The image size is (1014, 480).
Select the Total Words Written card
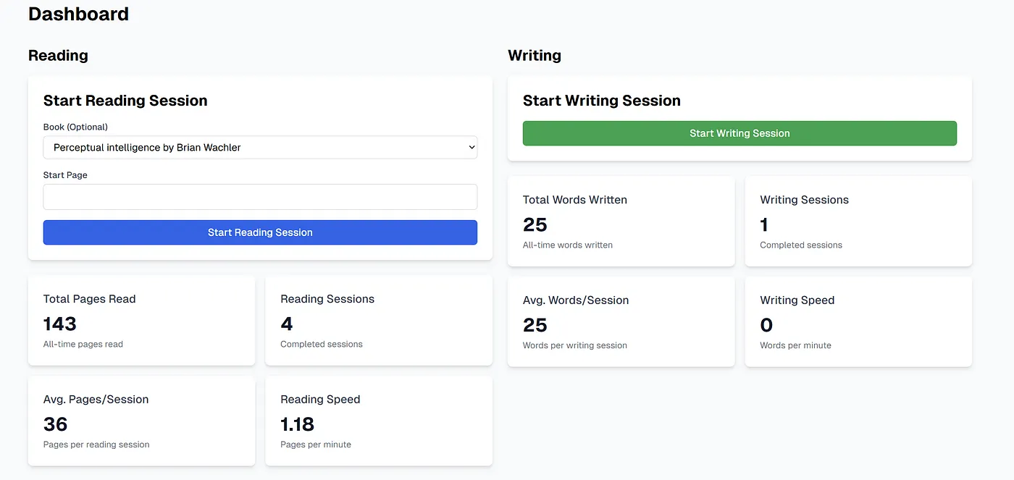621,222
